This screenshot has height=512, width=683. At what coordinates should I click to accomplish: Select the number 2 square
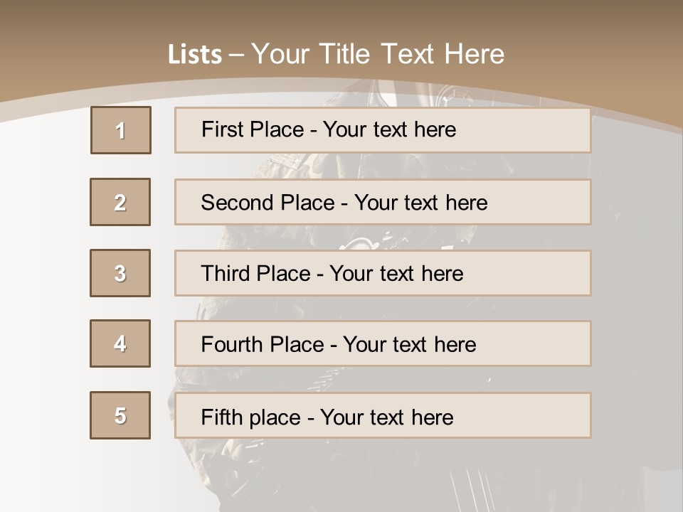coord(120,202)
